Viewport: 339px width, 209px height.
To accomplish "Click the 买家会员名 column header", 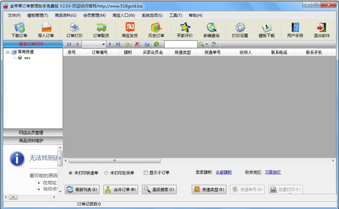I will click(153, 52).
